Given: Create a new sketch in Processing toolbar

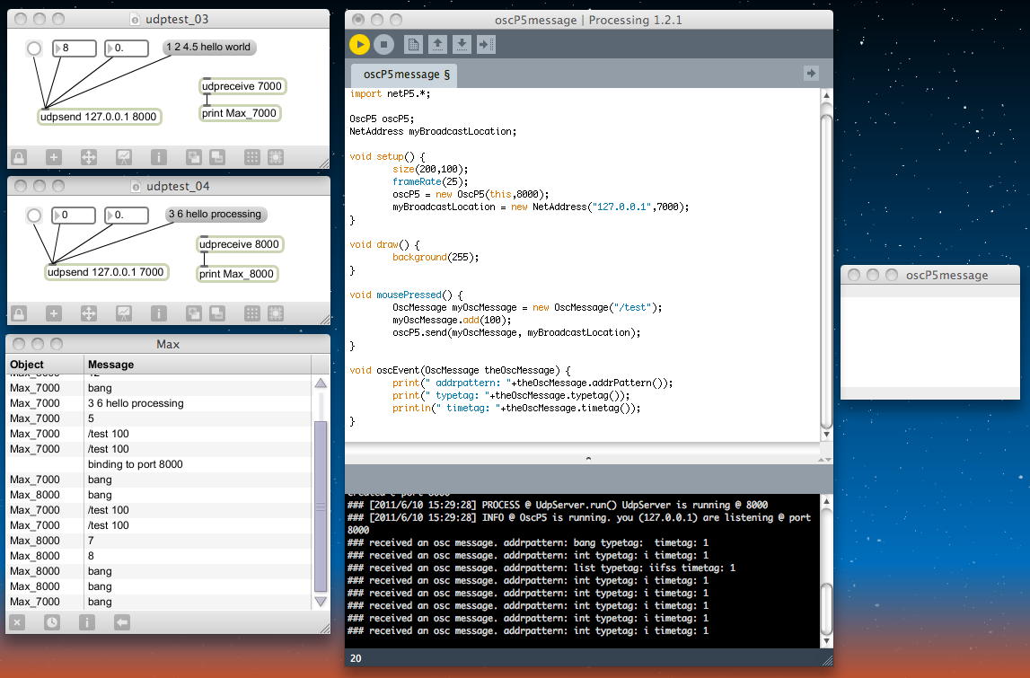Looking at the screenshot, I should pos(413,44).
